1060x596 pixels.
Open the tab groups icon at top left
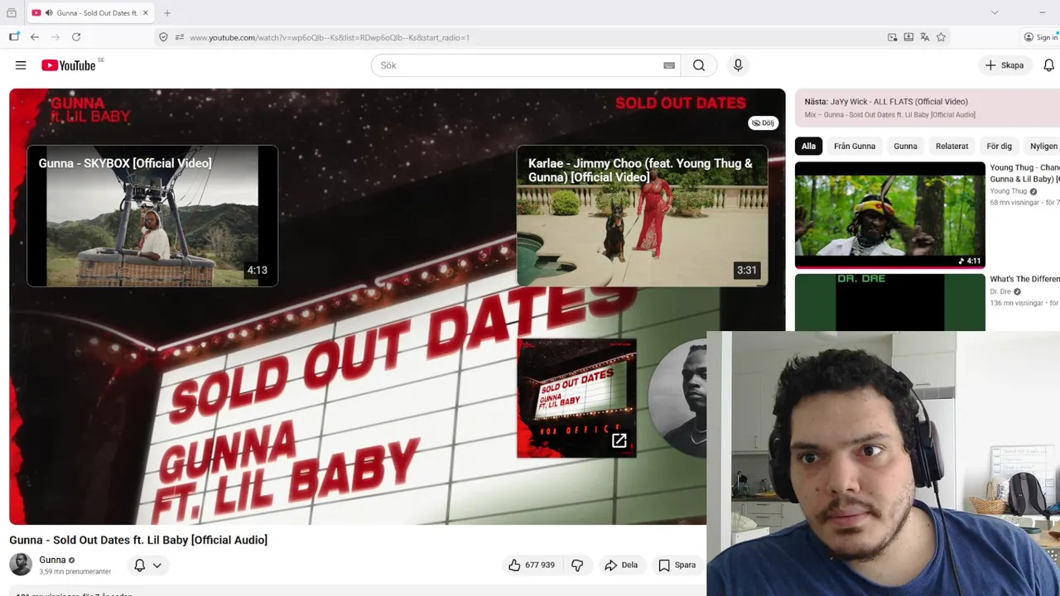pos(12,13)
